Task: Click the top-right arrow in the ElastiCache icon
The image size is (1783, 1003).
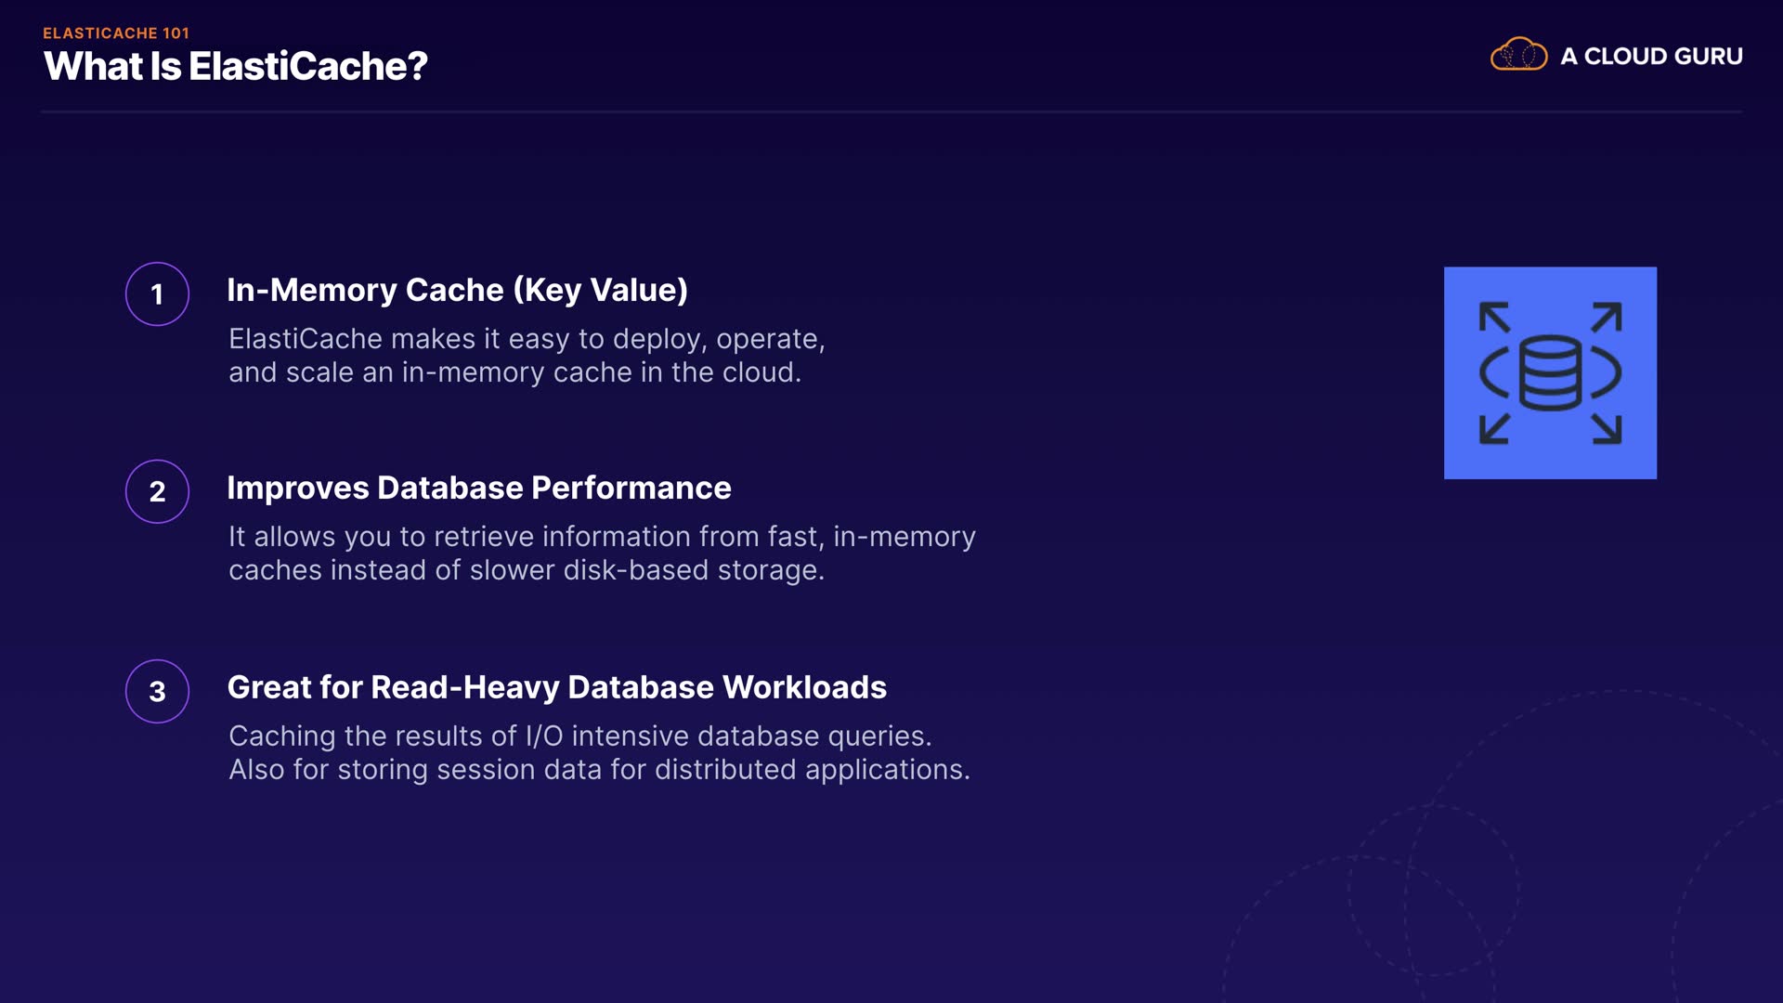Action: [x=1607, y=317]
